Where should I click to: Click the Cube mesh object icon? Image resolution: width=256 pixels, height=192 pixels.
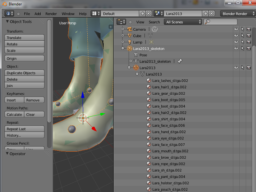[130, 36]
